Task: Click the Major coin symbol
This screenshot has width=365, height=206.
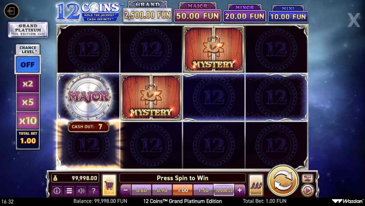Action: pyautogui.click(x=89, y=97)
